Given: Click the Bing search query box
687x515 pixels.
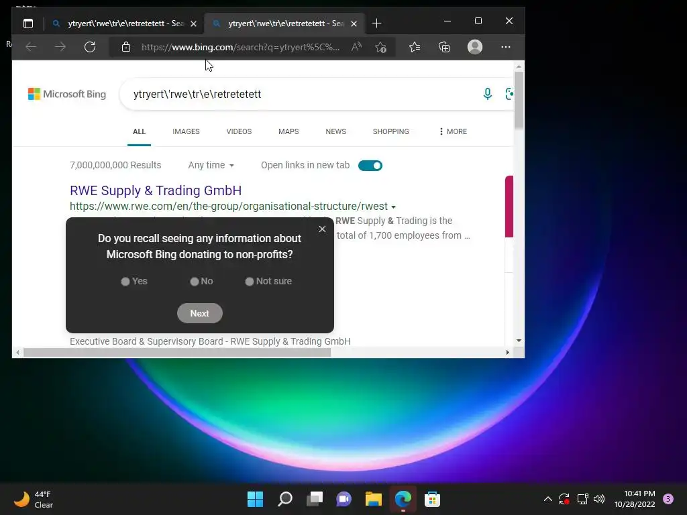Looking at the screenshot, I should tap(303, 94).
